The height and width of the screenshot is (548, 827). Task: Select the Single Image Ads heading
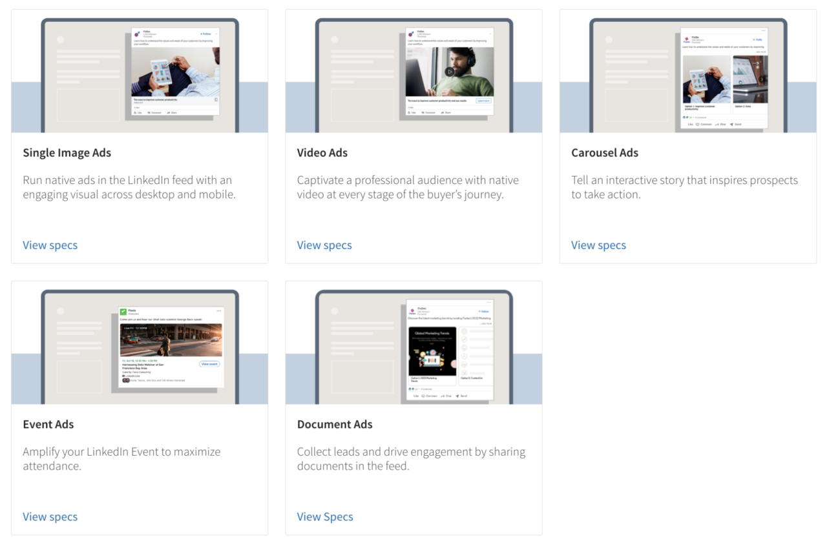[67, 153]
